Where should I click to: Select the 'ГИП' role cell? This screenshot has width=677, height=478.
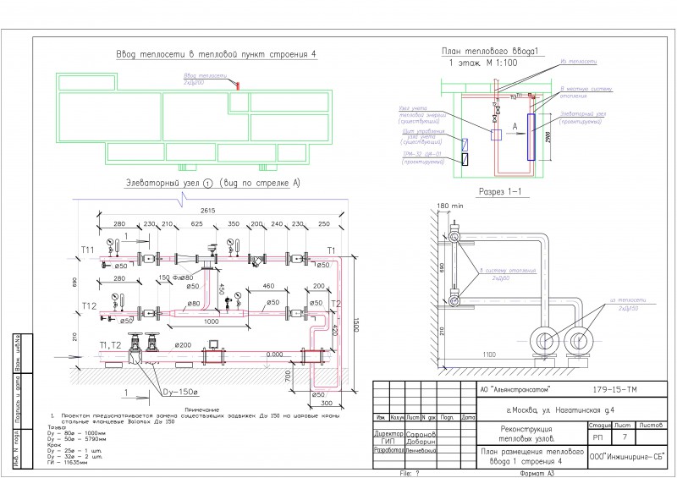pos(388,442)
